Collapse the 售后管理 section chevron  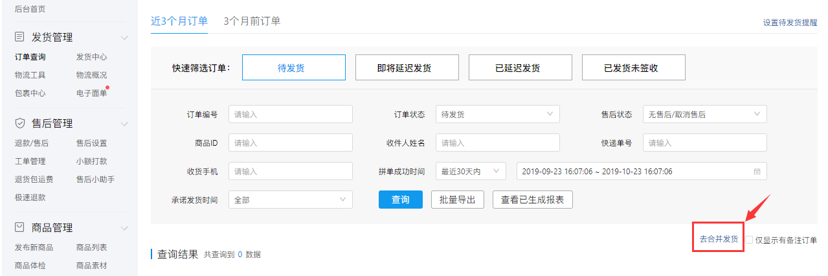125,124
